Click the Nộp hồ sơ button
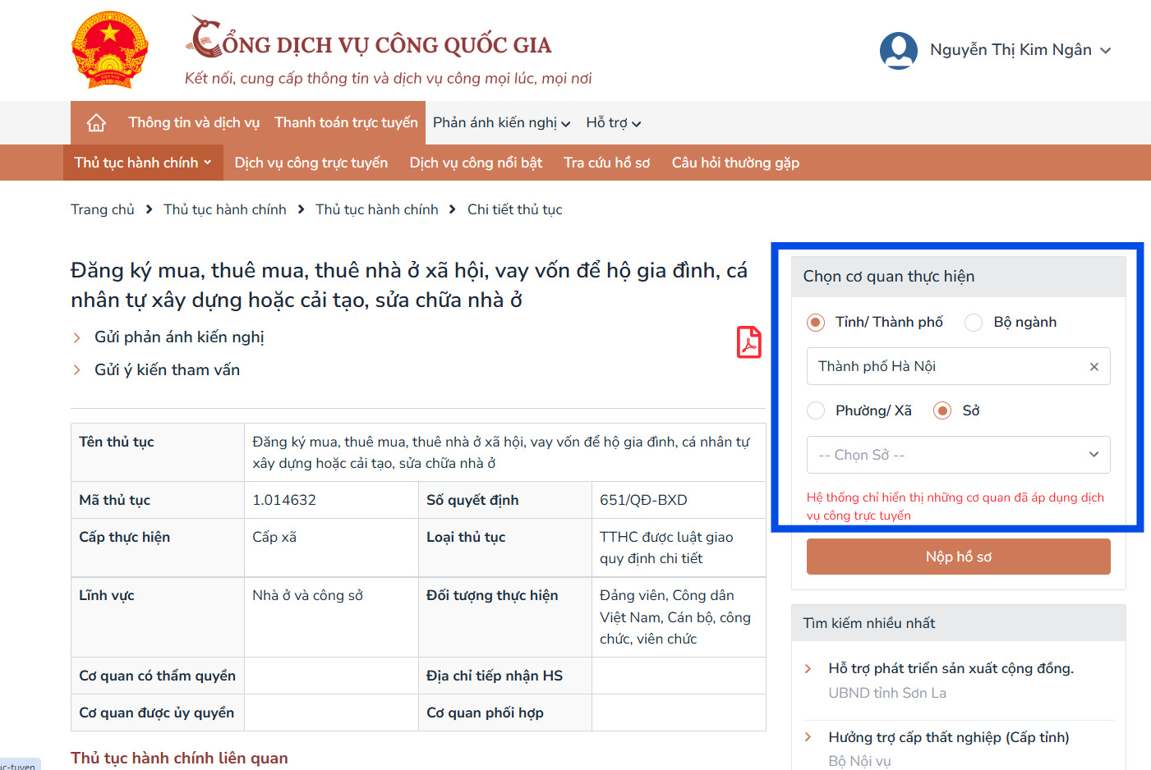This screenshot has height=770, width=1151. [958, 557]
